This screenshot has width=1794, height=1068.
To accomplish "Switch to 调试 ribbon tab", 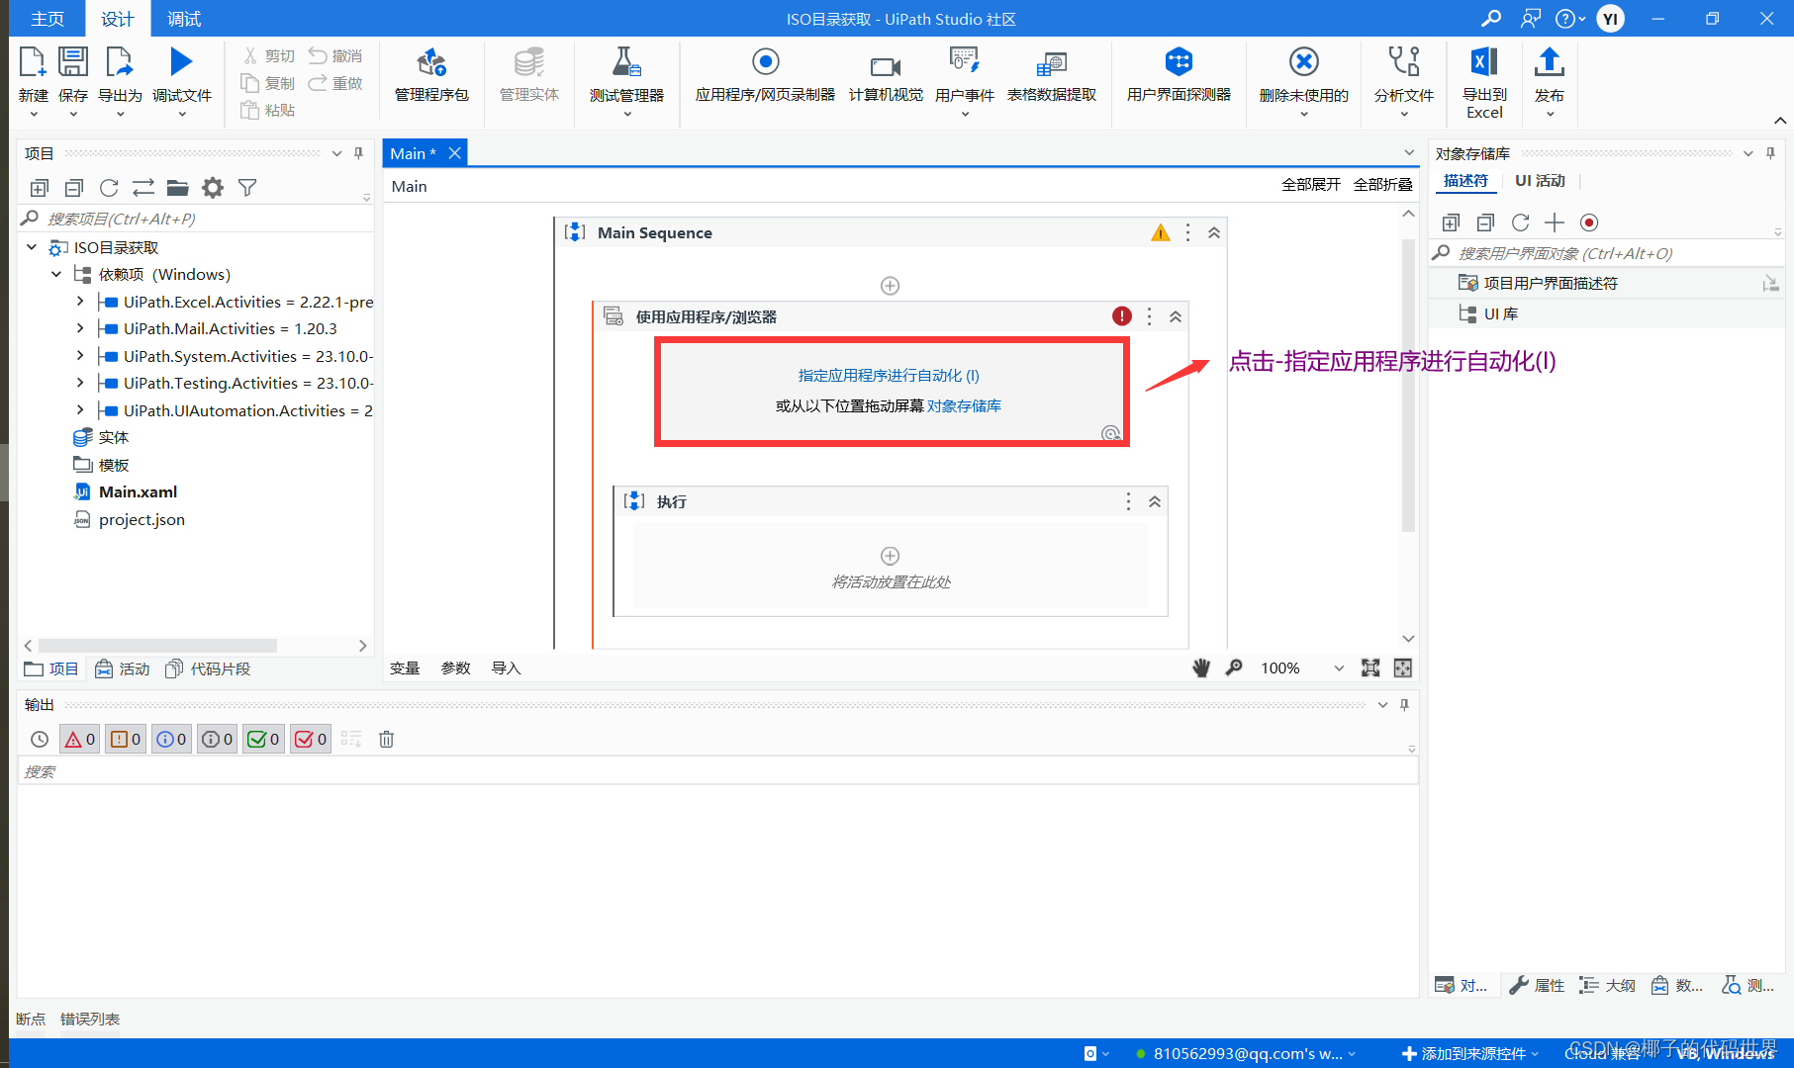I will click(184, 19).
